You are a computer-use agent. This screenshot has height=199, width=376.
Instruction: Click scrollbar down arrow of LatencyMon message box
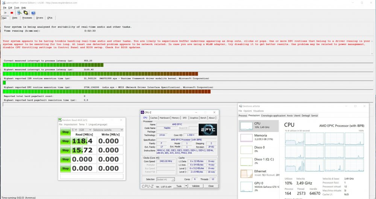click(372, 54)
